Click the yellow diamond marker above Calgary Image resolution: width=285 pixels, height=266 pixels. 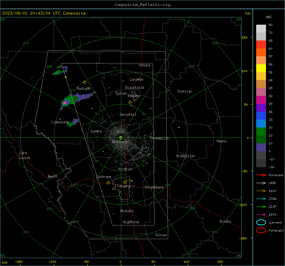point(125,182)
